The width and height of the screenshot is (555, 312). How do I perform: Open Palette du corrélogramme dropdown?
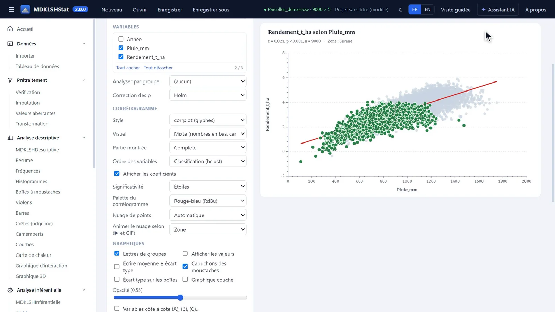point(208,201)
